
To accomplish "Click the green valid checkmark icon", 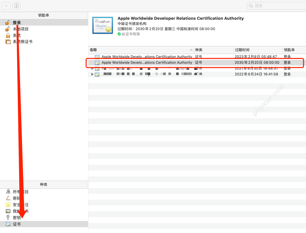I will (x=119, y=34).
